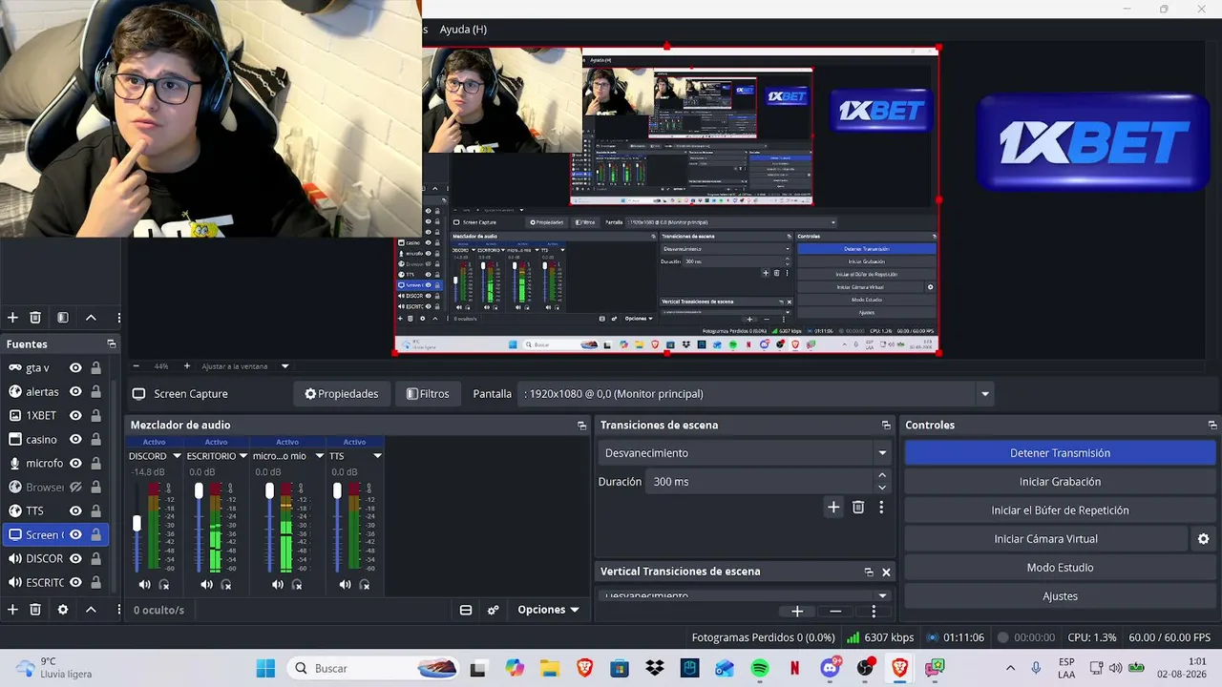1222x687 pixels.
Task: Mute the ESCRITORIO mixer channel
Action: [x=207, y=584]
